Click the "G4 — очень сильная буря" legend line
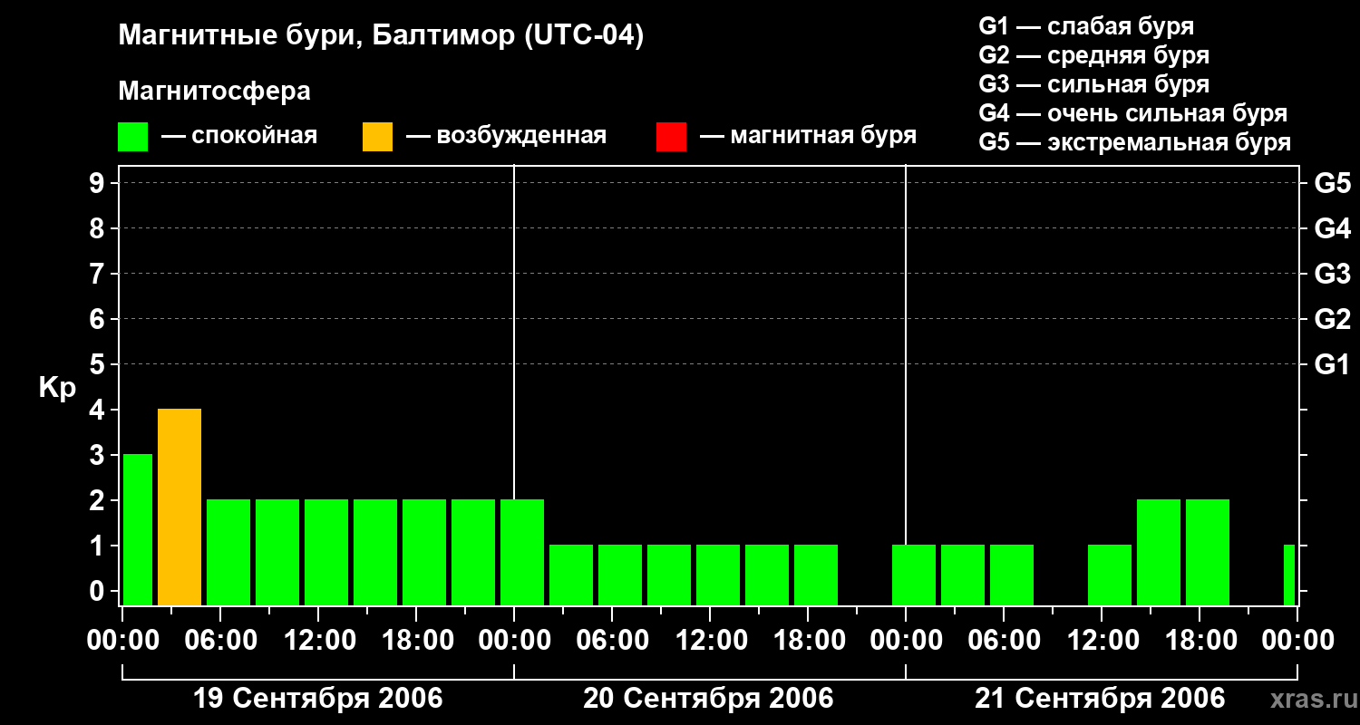This screenshot has height=725, width=1360. [1132, 113]
